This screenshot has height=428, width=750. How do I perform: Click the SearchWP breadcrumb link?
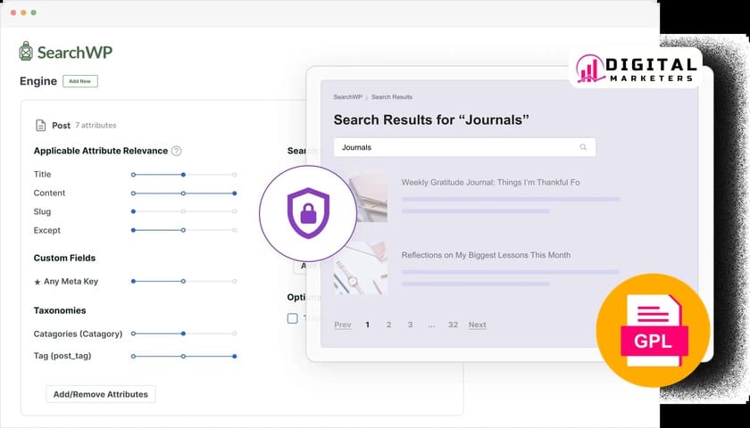347,96
